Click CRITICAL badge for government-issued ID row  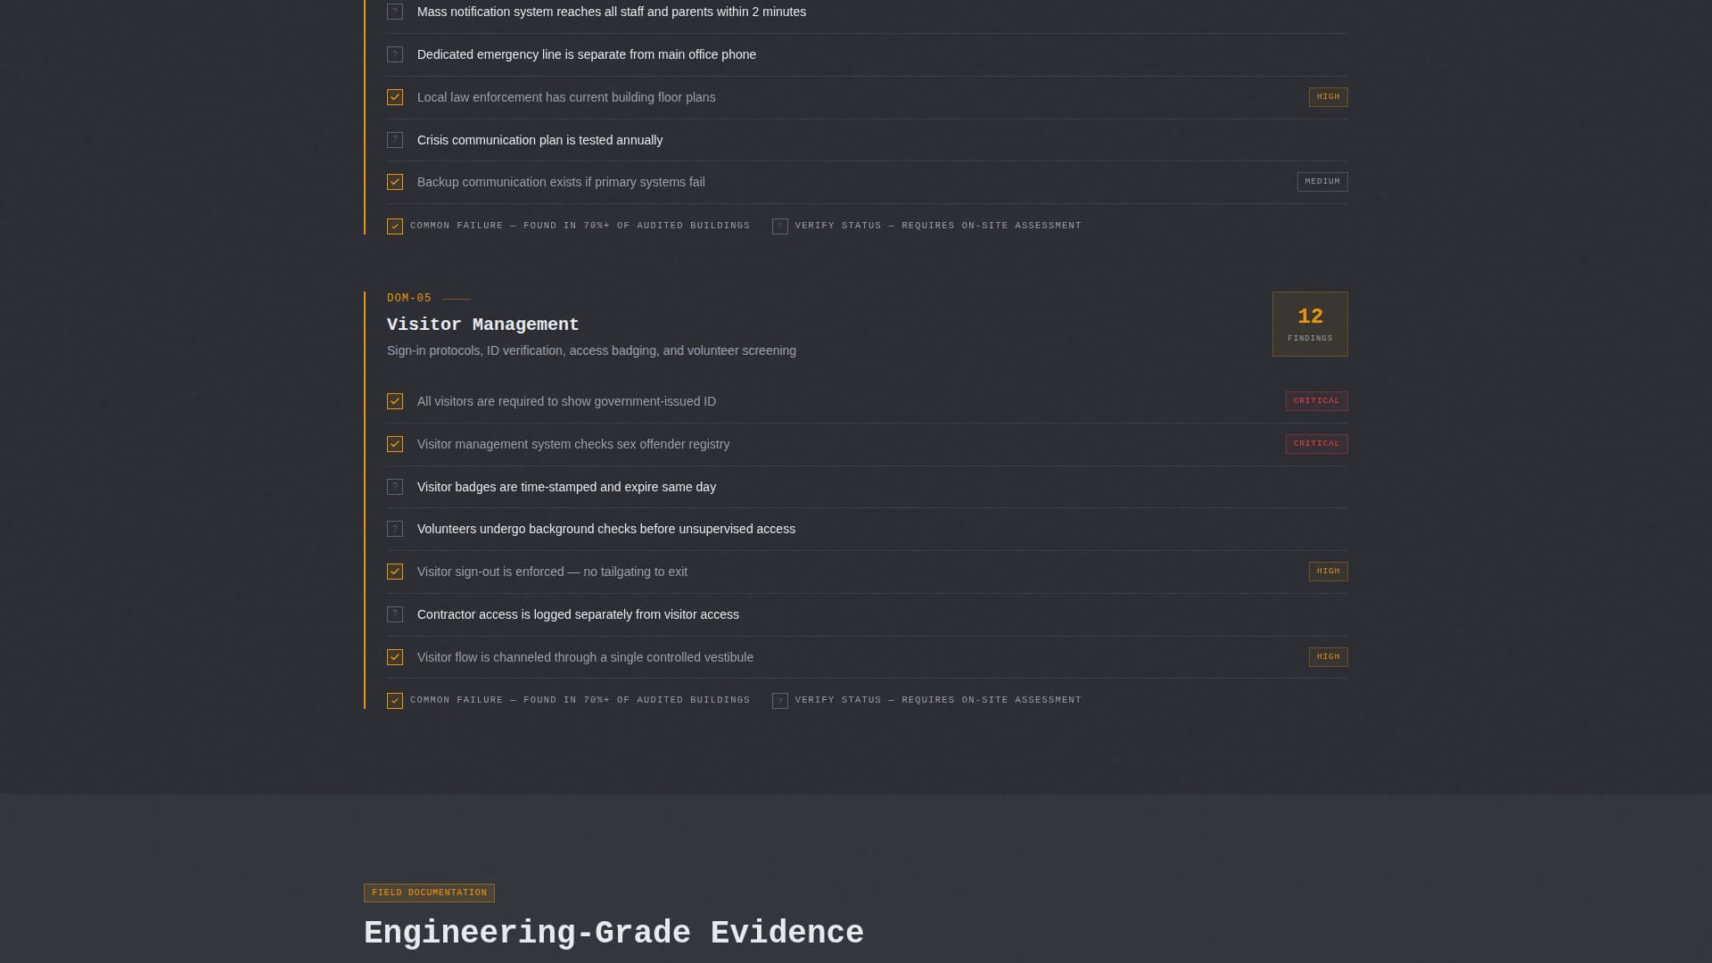coord(1316,401)
